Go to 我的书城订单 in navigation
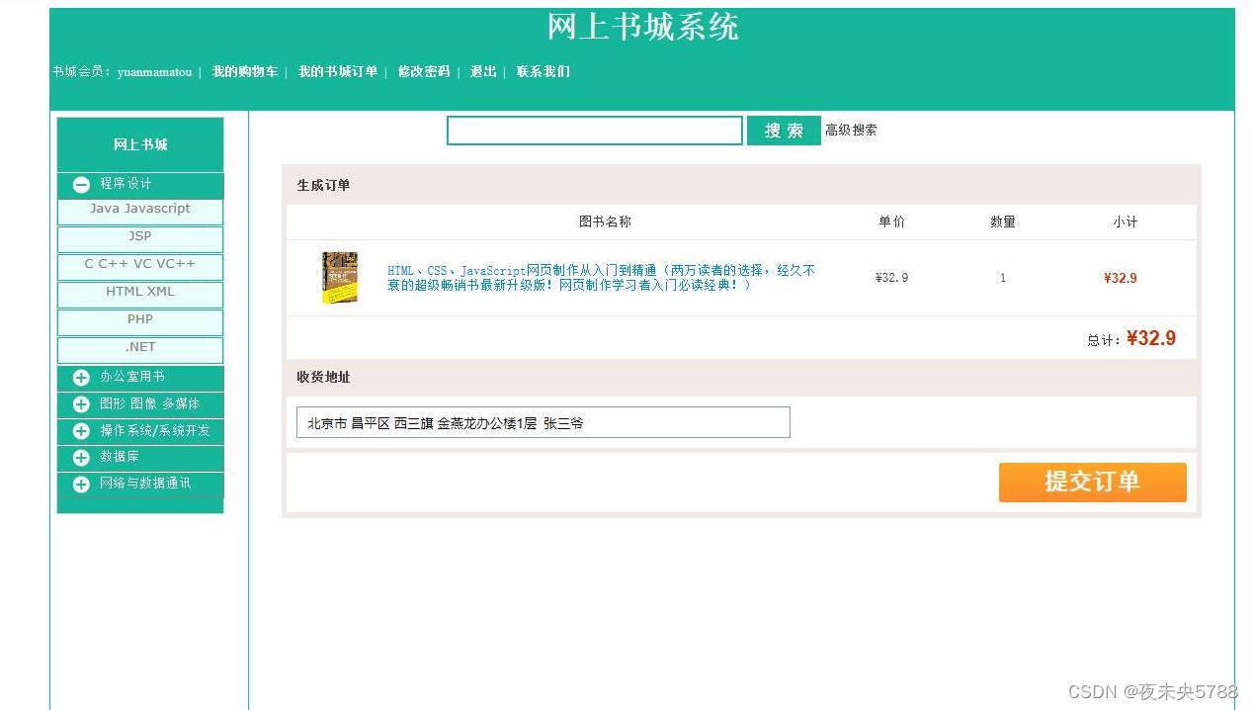 point(338,71)
